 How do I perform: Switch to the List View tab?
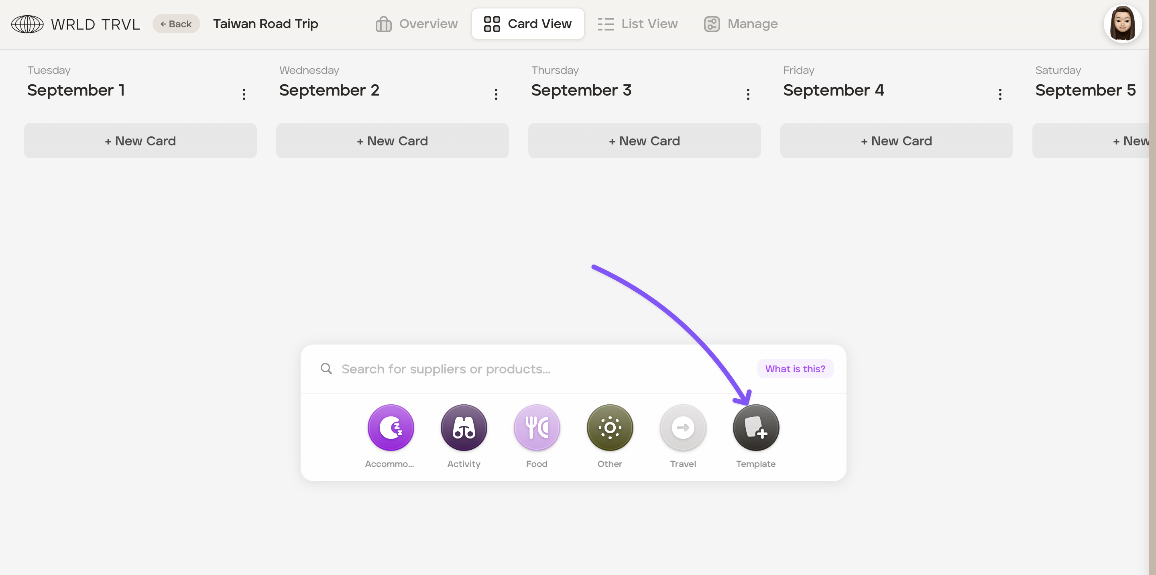point(638,24)
